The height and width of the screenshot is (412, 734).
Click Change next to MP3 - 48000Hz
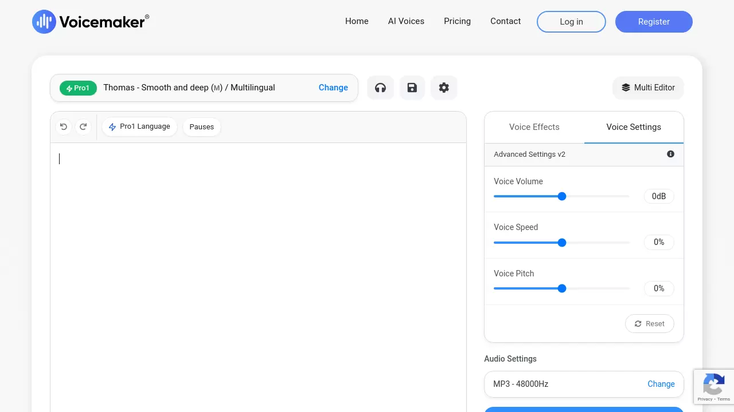point(661,384)
